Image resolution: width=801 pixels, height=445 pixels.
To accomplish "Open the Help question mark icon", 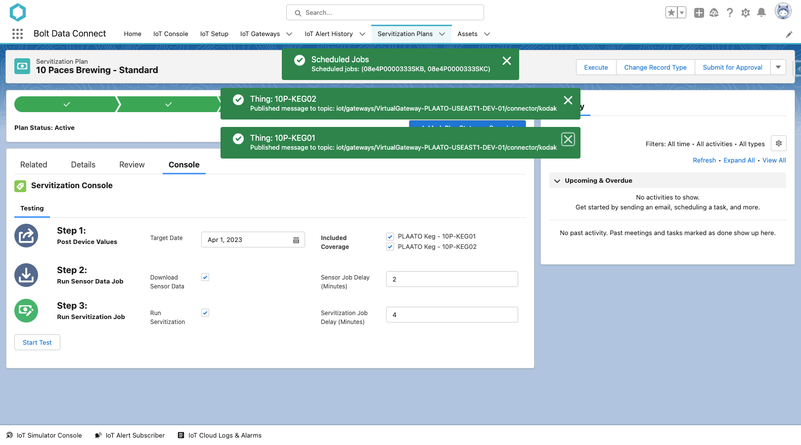I will click(730, 13).
